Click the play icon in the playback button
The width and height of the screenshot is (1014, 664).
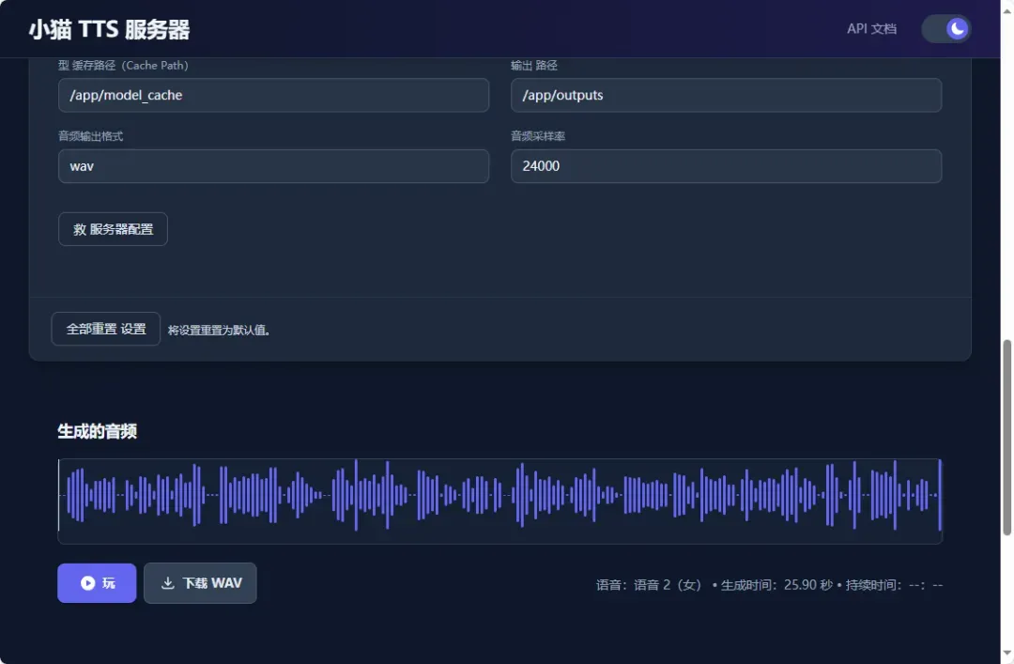pos(87,583)
